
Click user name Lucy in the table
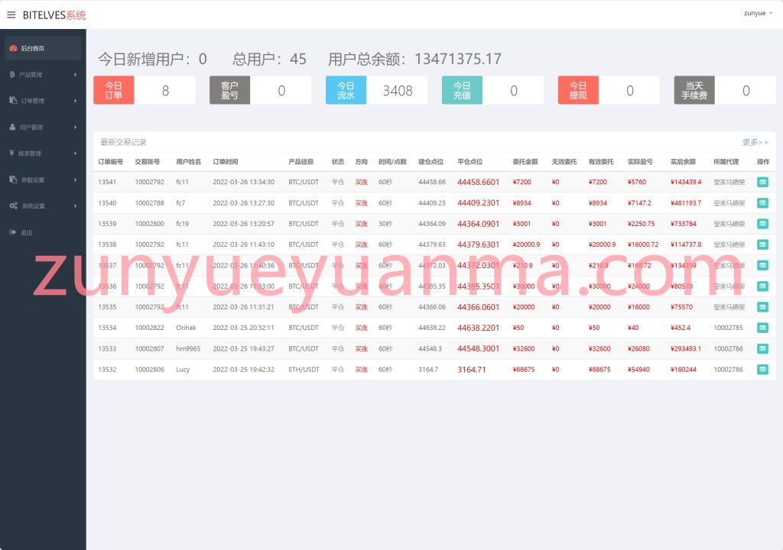tap(183, 370)
